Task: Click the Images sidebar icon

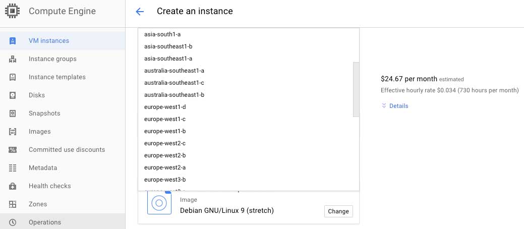Action: point(13,132)
